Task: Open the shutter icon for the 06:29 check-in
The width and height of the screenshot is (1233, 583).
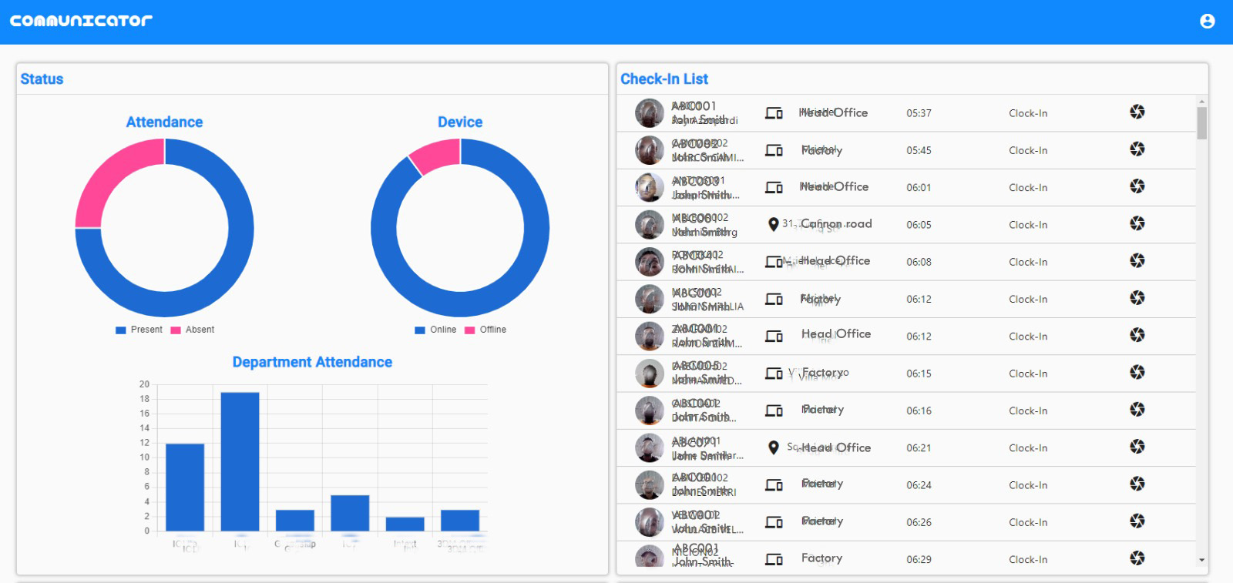Action: (1137, 558)
